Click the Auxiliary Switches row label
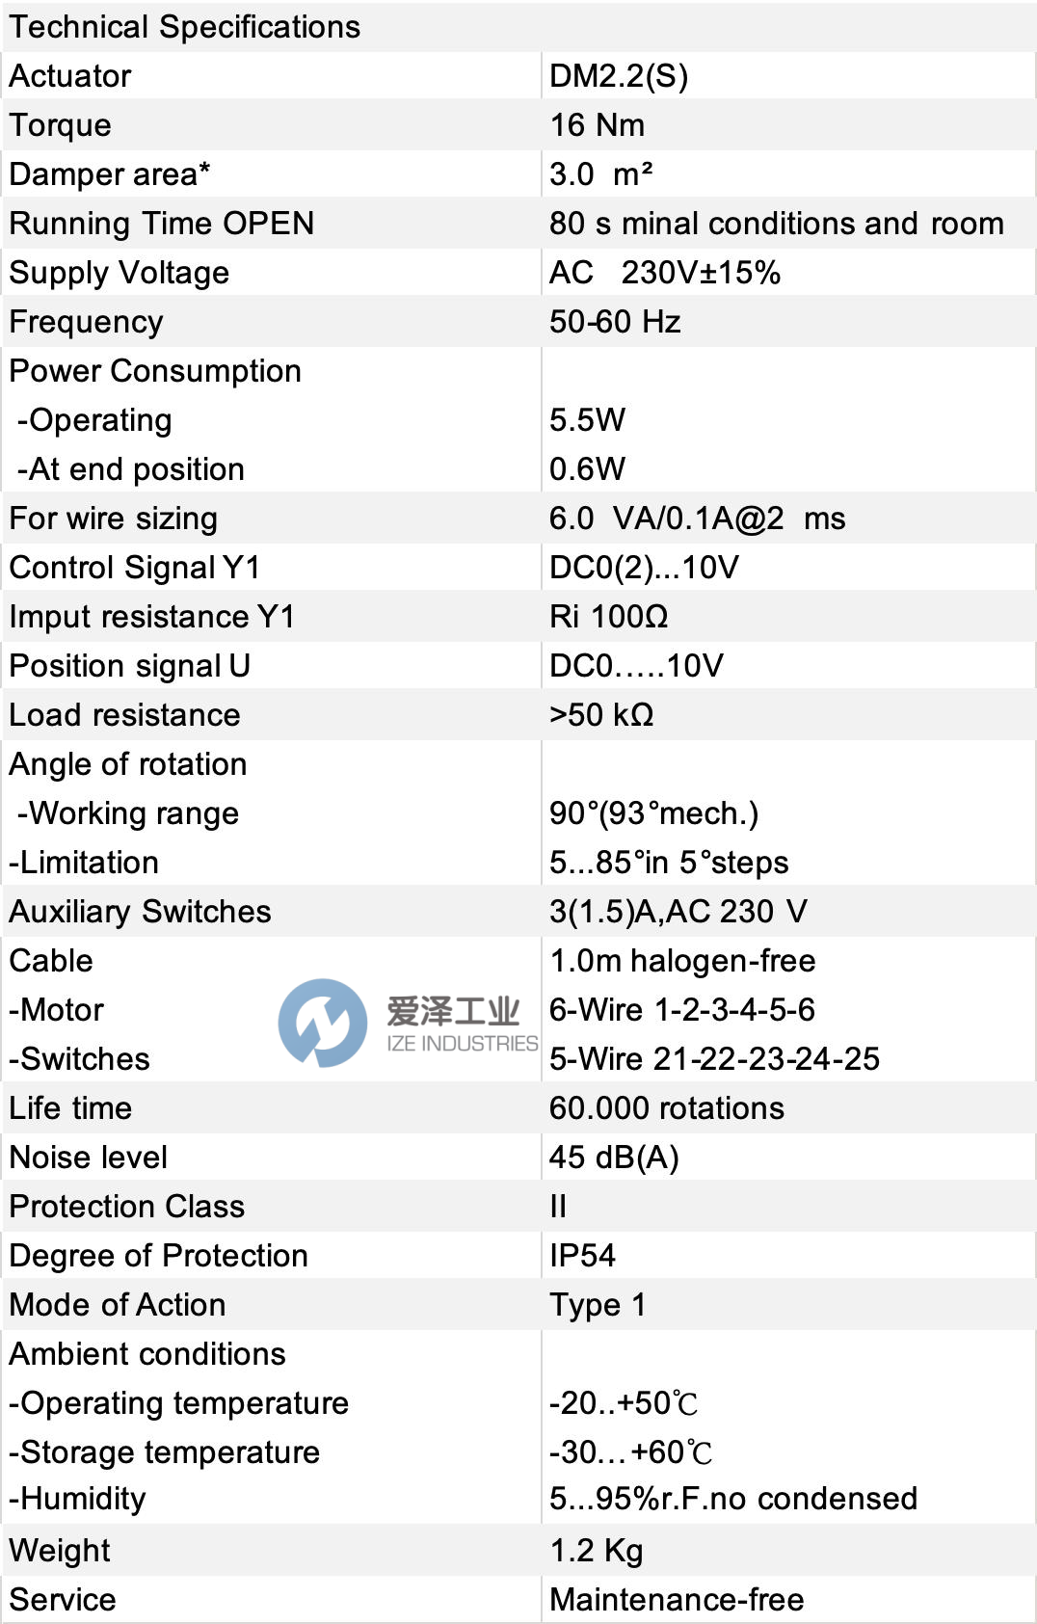The height and width of the screenshot is (1624, 1037). [x=140, y=912]
